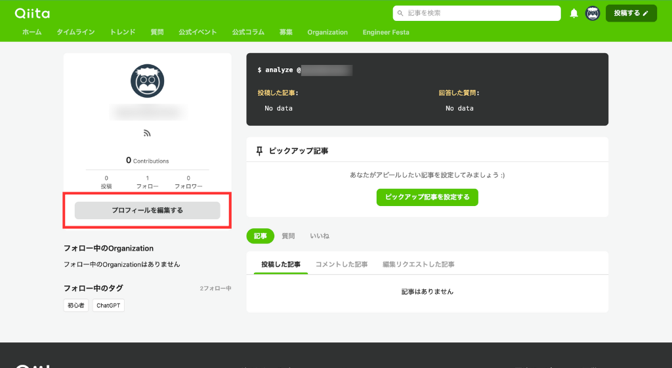Click the 0 フォロワー count

tap(188, 182)
